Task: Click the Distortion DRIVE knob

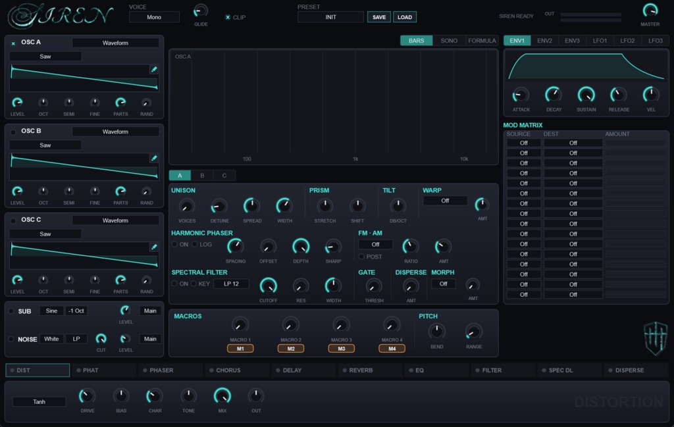Action: pos(88,396)
